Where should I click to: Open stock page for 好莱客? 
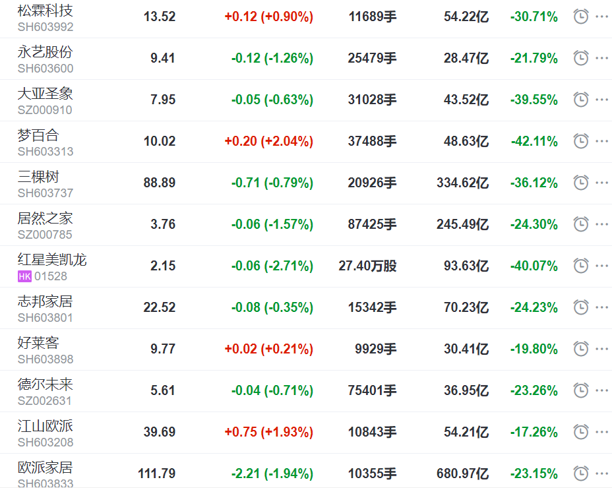coord(38,343)
